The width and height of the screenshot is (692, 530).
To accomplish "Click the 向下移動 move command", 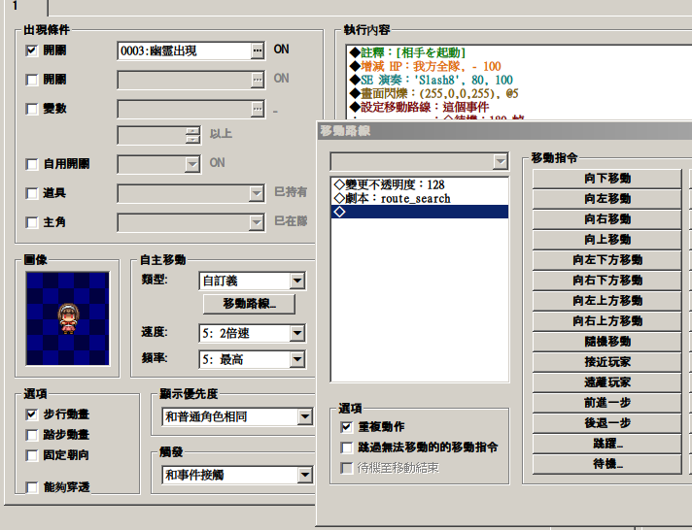I will (607, 179).
